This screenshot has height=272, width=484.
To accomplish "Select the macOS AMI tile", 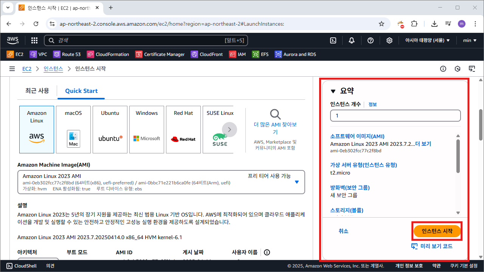I will point(73,130).
